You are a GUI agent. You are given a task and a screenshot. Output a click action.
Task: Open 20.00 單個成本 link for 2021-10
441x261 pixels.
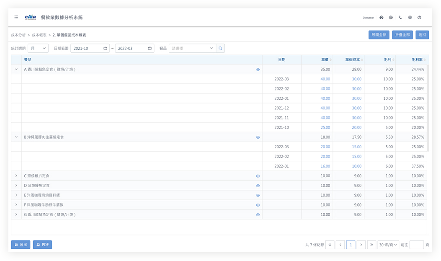click(357, 127)
